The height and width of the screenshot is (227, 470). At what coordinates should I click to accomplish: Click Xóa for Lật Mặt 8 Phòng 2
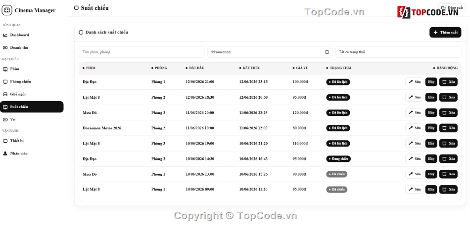tap(448, 97)
